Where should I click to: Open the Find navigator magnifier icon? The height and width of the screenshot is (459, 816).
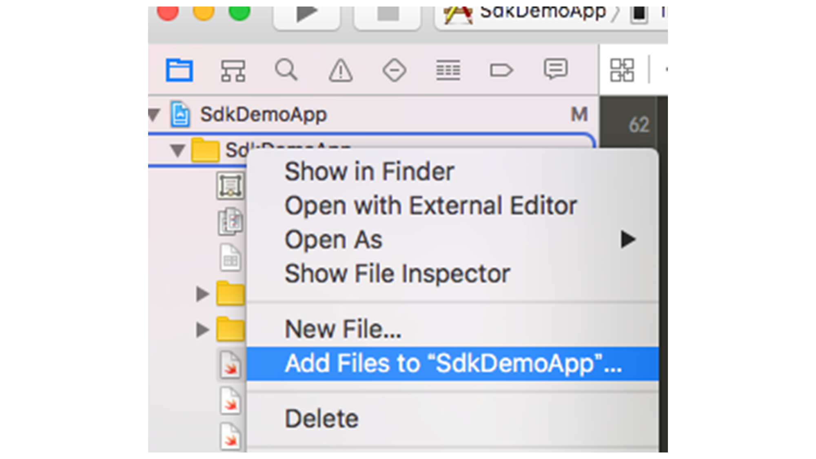click(x=286, y=70)
